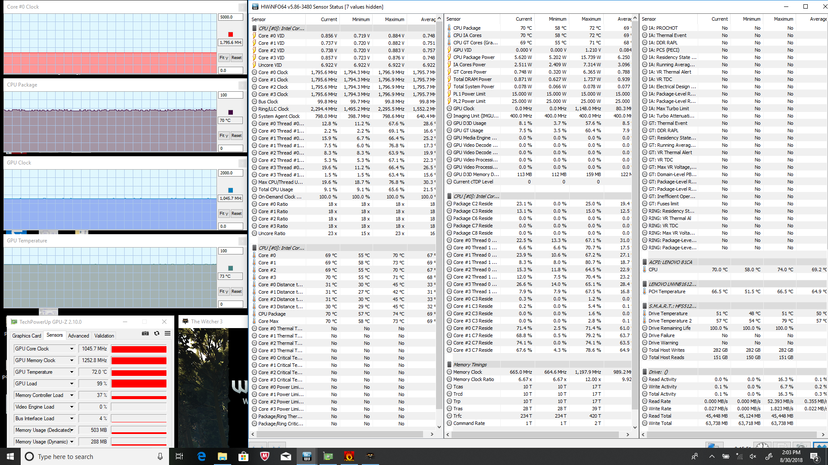Open the Wi-Fi network tray icon
The image size is (828, 465).
pyautogui.click(x=740, y=456)
